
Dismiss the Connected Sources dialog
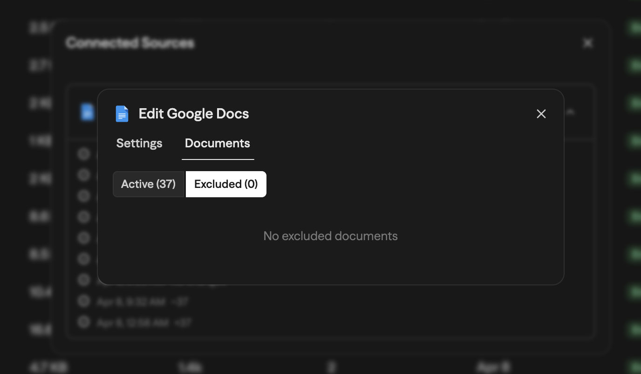[587, 42]
